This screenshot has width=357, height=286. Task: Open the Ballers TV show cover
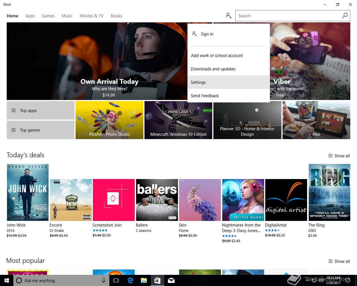tap(157, 200)
